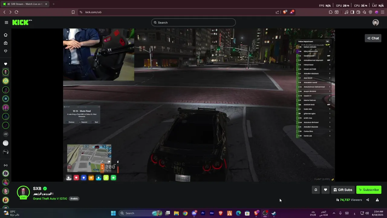
Task: Click the Subscribe button
Action: click(x=369, y=190)
